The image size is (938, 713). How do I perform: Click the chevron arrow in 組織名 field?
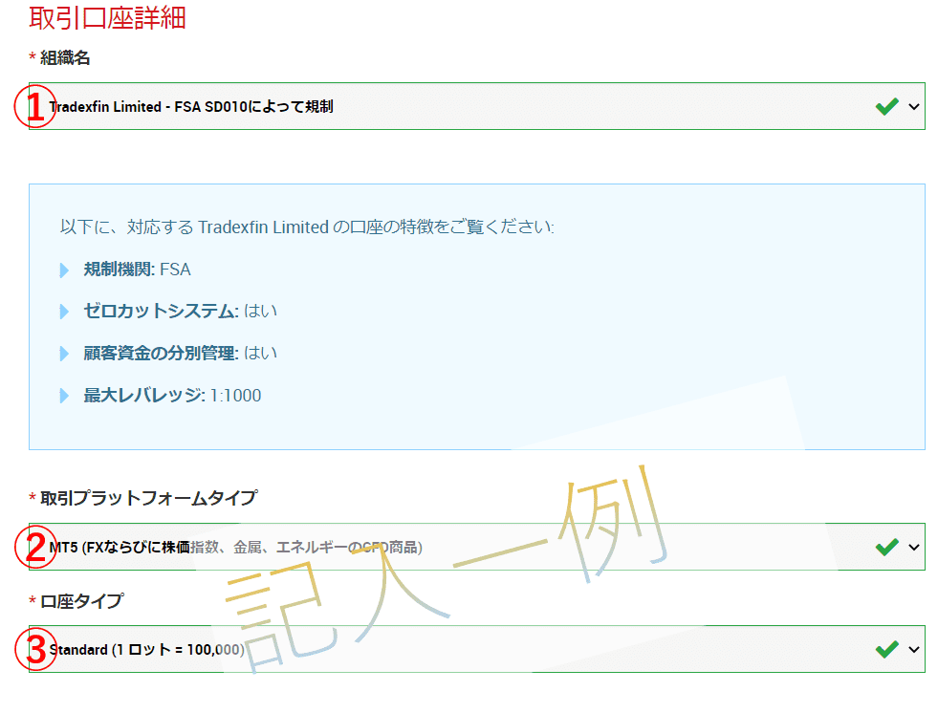click(x=913, y=107)
